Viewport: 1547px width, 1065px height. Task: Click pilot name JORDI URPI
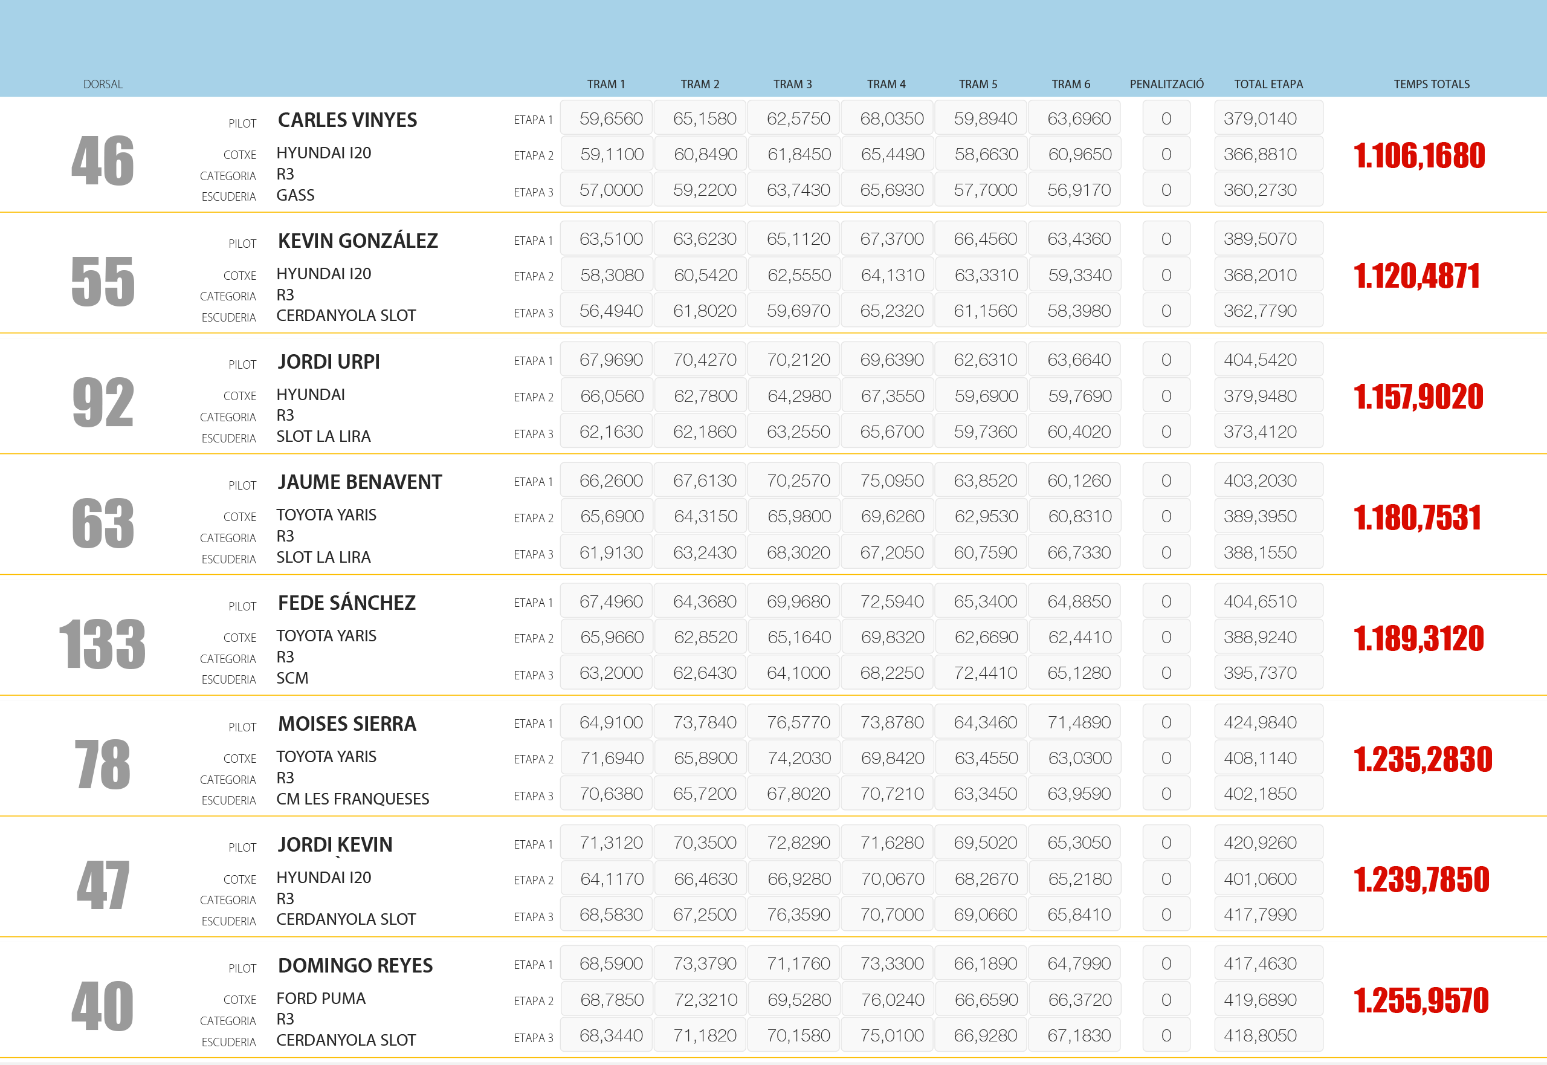click(x=329, y=361)
